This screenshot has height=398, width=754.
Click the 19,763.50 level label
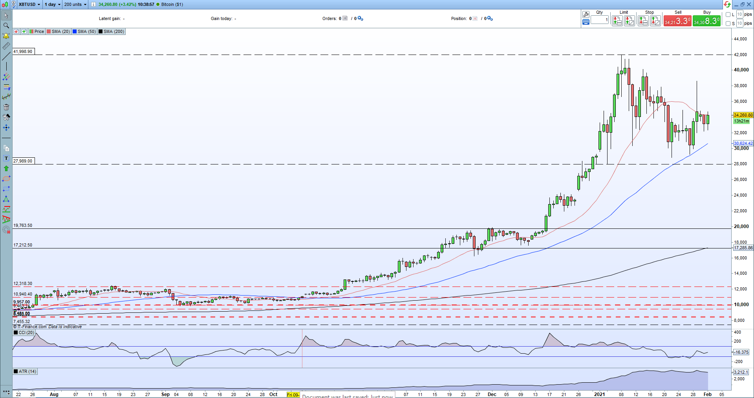(x=23, y=225)
